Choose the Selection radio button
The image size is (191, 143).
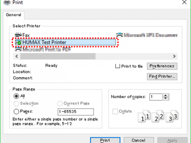[x=16, y=104]
